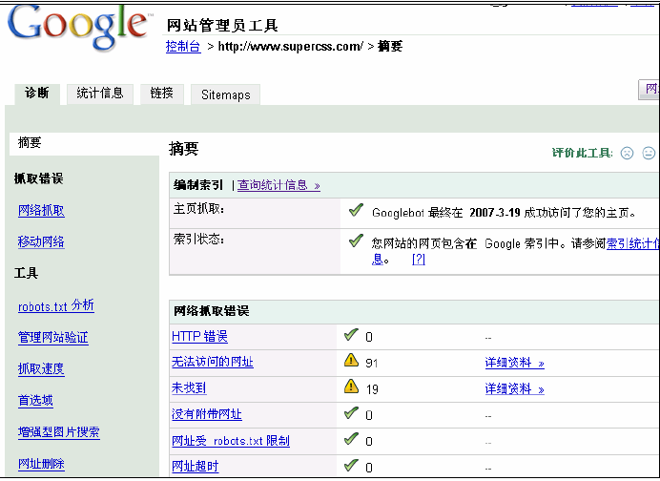The width and height of the screenshot is (660, 481).
Task: Click the checkmark in 网址超时 row
Action: coord(351,466)
